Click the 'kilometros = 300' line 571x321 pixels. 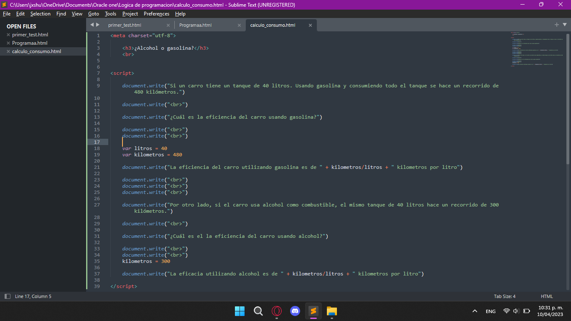pos(146,261)
